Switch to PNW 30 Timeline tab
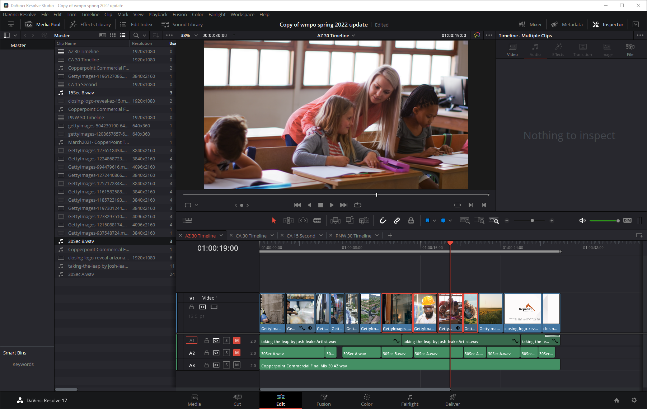This screenshot has width=647, height=409. tap(353, 236)
